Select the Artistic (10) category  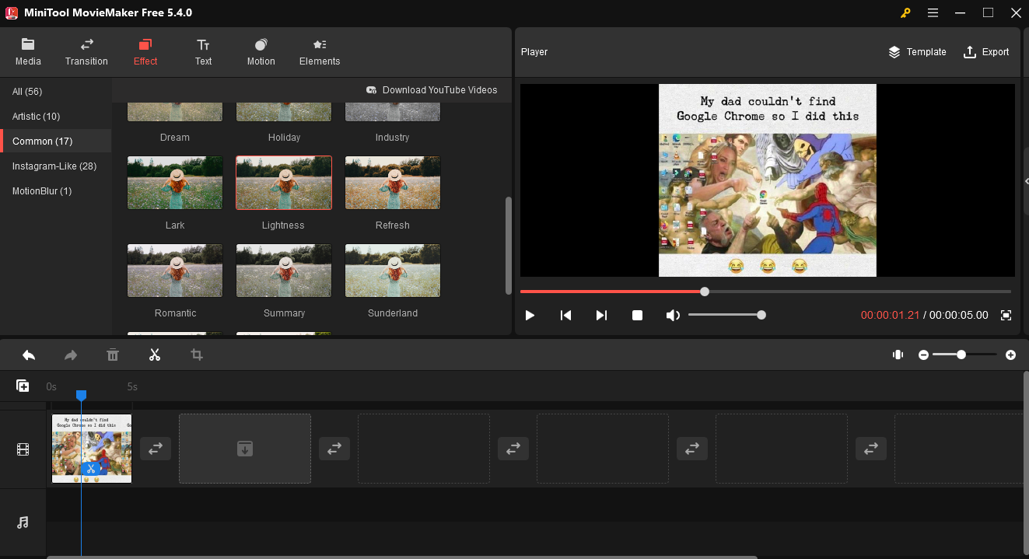[x=36, y=117]
